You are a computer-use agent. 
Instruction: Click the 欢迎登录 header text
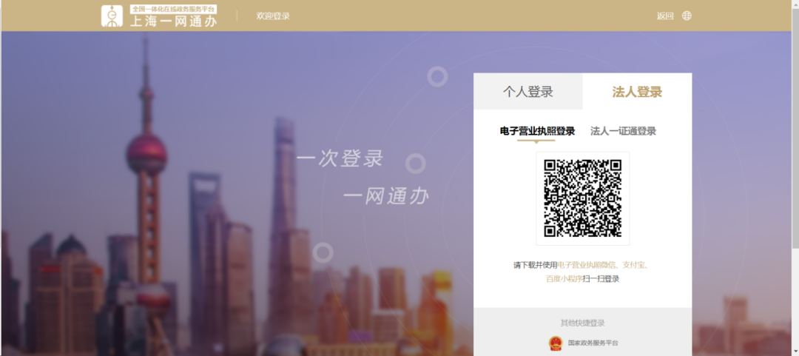click(x=273, y=16)
